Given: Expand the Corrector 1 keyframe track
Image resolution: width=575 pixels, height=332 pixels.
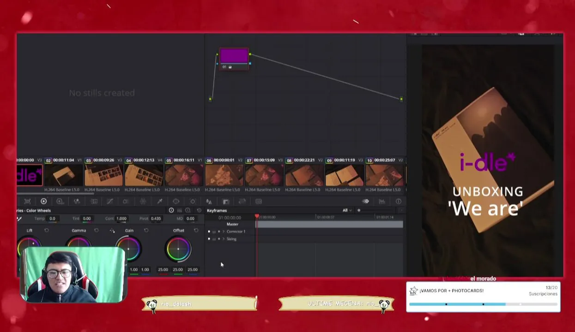Looking at the screenshot, I should (224, 231).
